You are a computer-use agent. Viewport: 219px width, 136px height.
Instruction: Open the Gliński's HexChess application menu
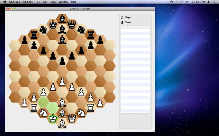click(x=21, y=2)
